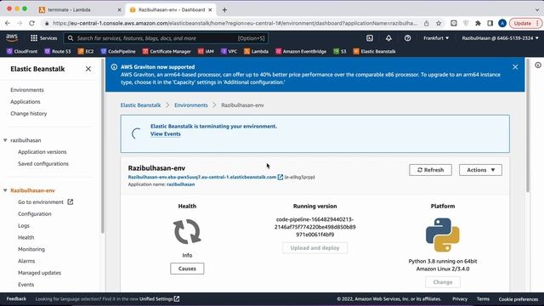Viewport: 544px width, 306px height.
Task: Dismiss the AWS Graviton banner
Action: point(515,67)
